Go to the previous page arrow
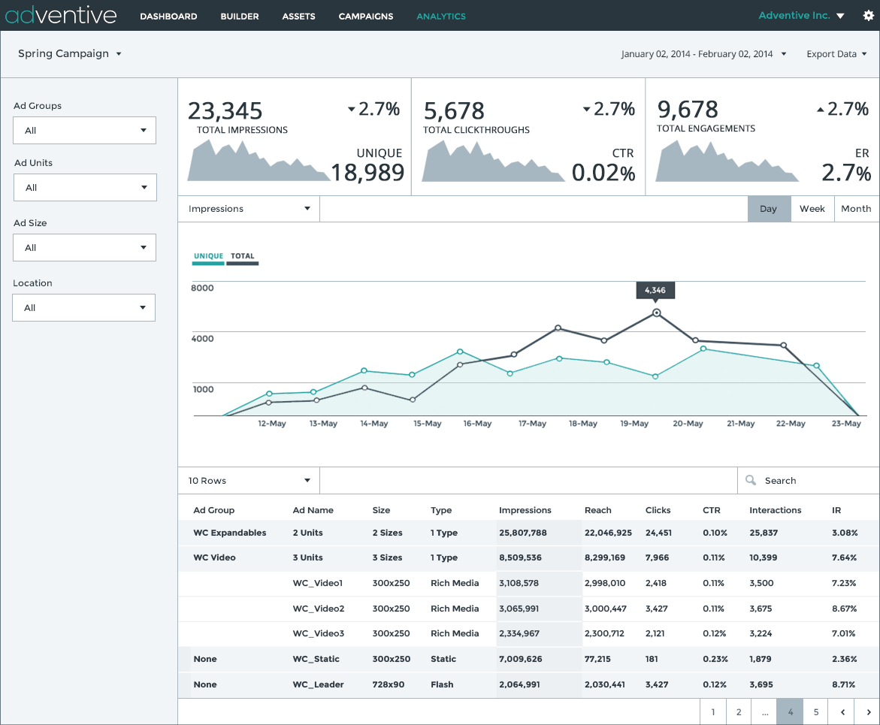This screenshot has height=725, width=880. click(x=842, y=711)
